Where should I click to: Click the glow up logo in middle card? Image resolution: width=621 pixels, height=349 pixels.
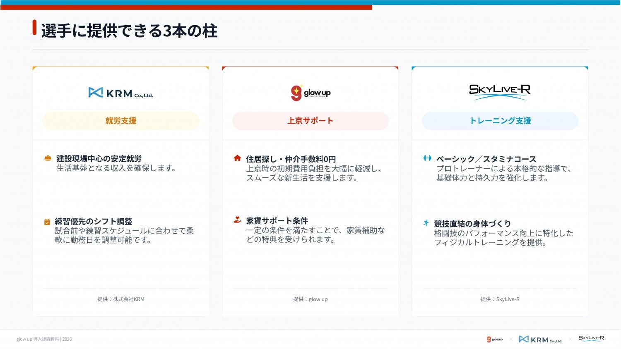coord(310,93)
